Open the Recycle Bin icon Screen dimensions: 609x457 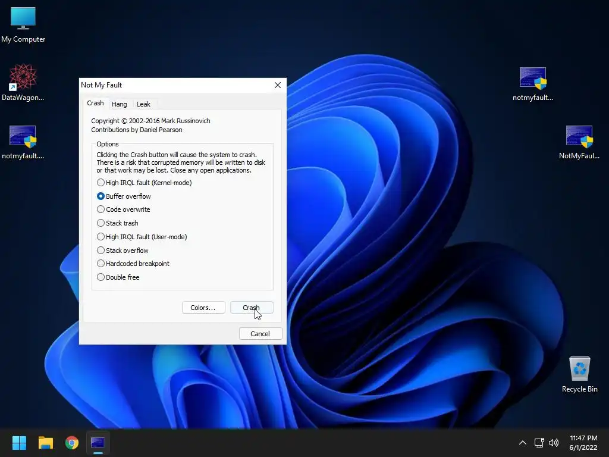(x=579, y=374)
